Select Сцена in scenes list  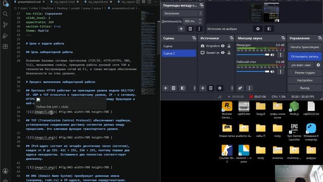click(x=179, y=46)
